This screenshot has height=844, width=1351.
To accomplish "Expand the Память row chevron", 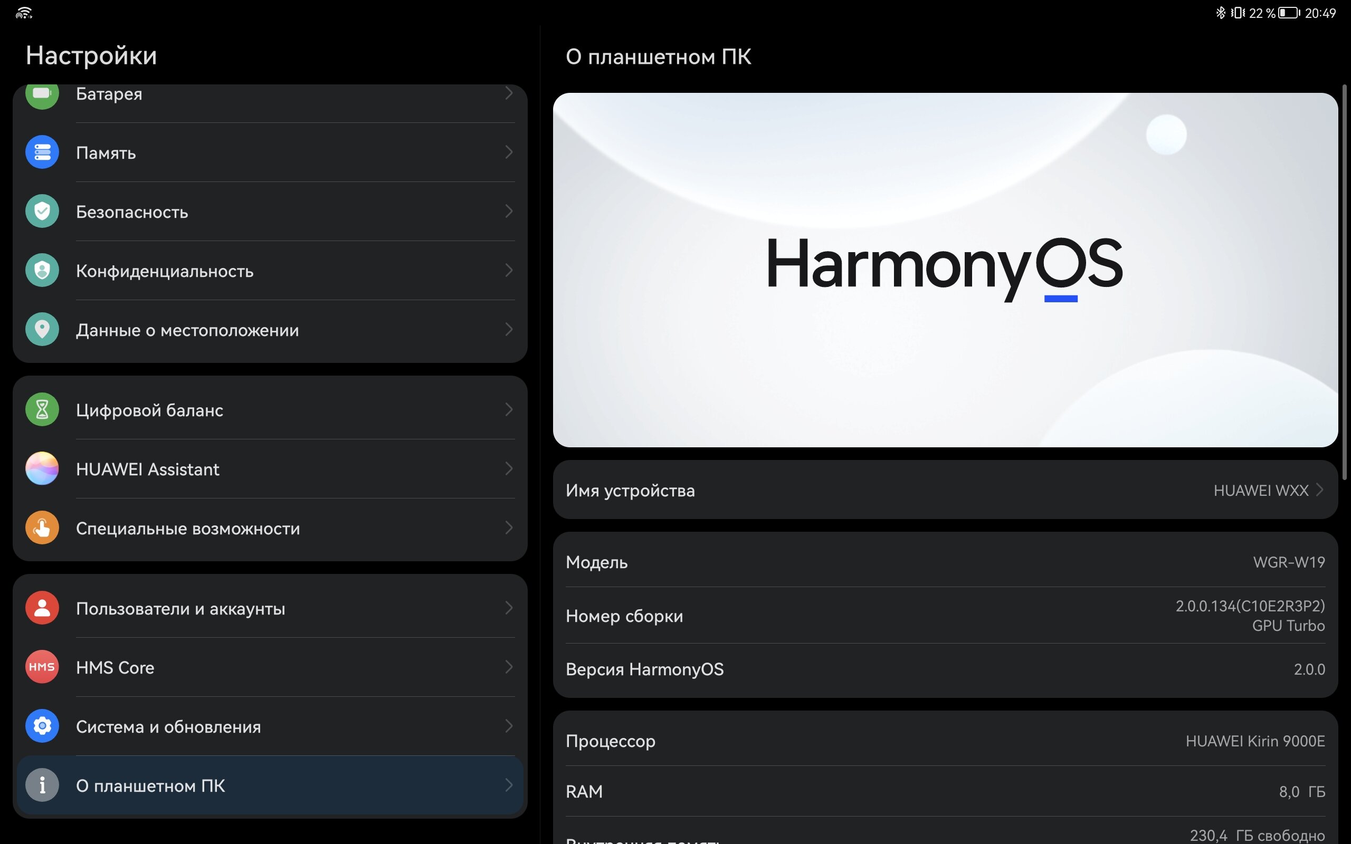I will [x=509, y=152].
